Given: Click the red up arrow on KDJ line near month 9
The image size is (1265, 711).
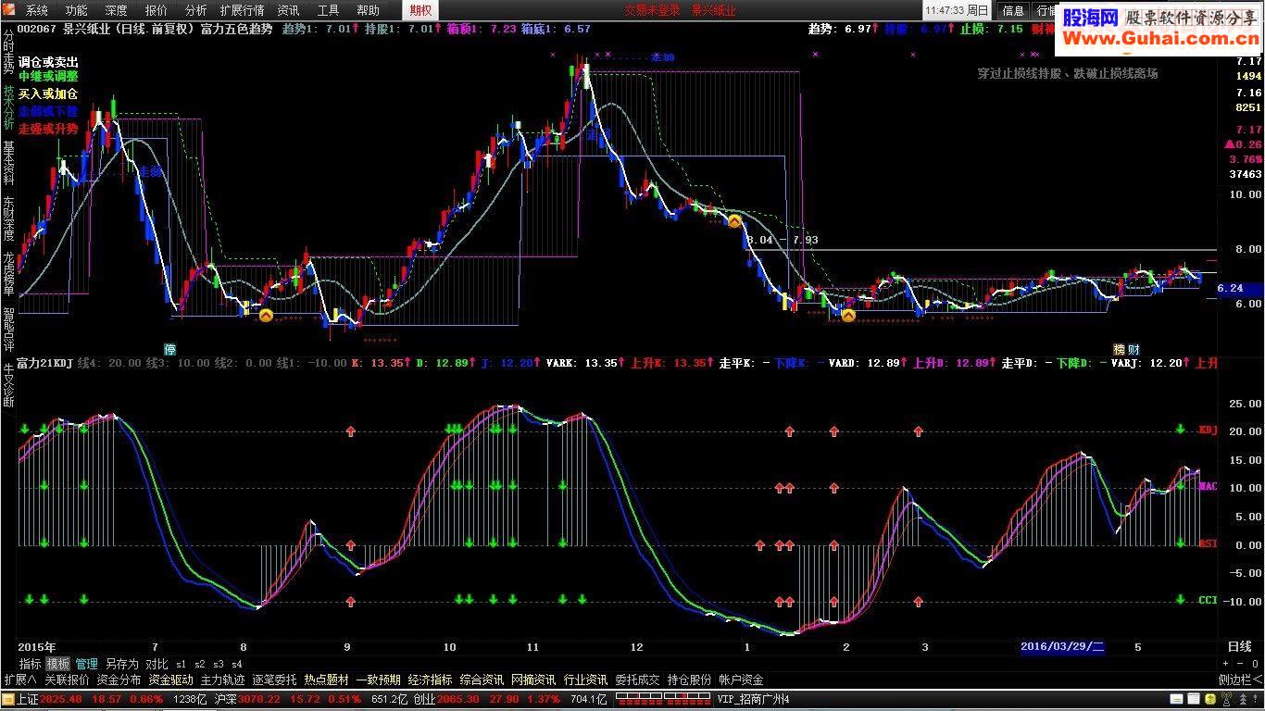Looking at the screenshot, I should point(351,431).
